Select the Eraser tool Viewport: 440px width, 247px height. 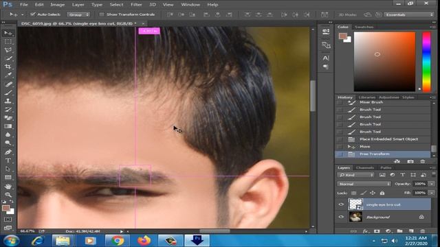click(8, 118)
